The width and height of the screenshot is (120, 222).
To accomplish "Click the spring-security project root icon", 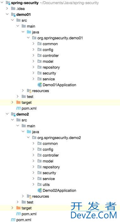I will [x=8, y=3].
